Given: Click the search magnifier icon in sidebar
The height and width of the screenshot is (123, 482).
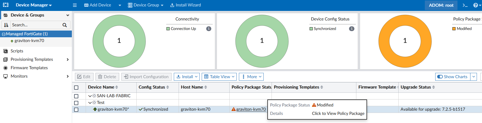Looking at the screenshot, I should [x=65, y=25].
